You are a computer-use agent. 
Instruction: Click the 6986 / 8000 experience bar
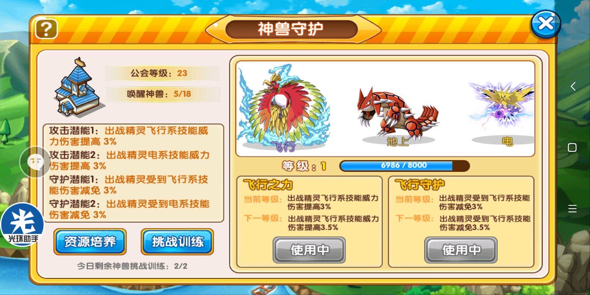coord(404,166)
